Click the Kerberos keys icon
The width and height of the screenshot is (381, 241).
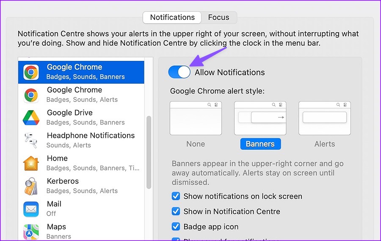tap(31, 186)
